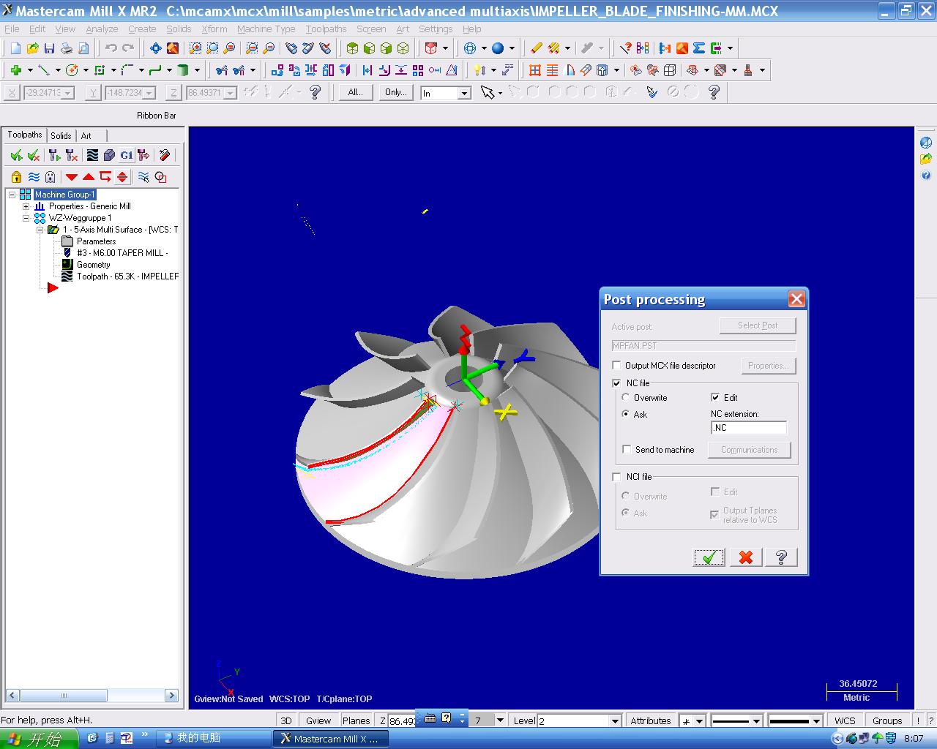The height and width of the screenshot is (749, 937).
Task: Select all operations with the green check icon
Action: click(x=15, y=155)
